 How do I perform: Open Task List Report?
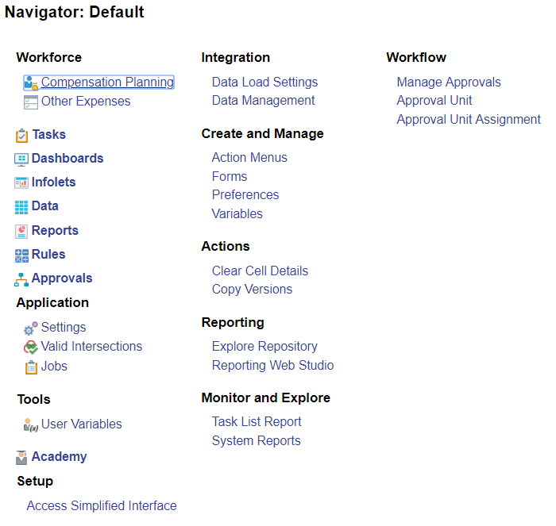click(257, 422)
